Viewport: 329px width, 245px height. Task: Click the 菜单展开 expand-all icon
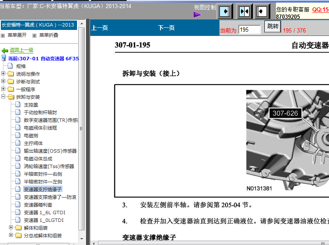pyautogui.click(x=3, y=35)
